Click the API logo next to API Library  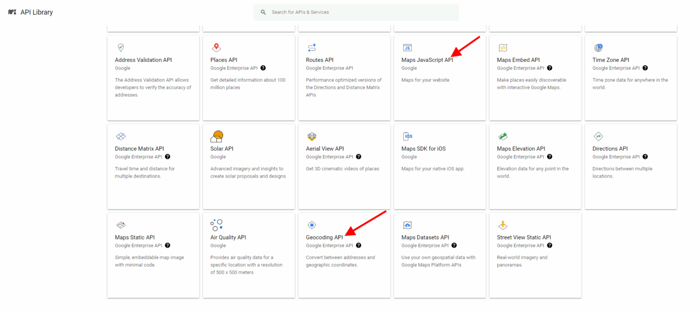[12, 12]
